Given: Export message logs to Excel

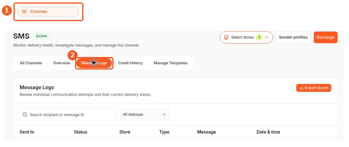Looking at the screenshot, I should 314,88.
